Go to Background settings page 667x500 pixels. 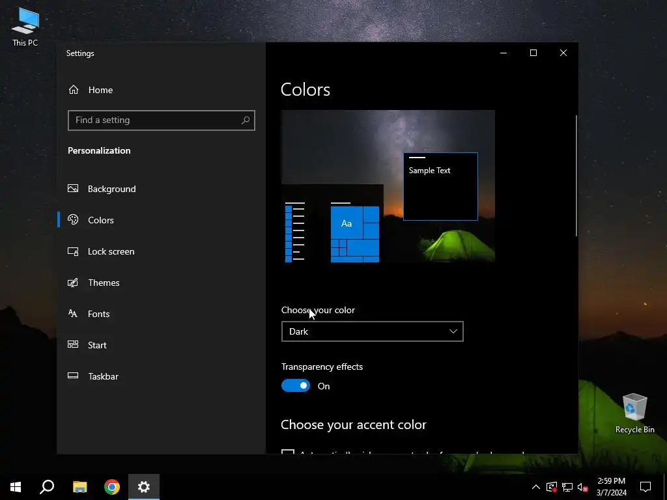111,189
